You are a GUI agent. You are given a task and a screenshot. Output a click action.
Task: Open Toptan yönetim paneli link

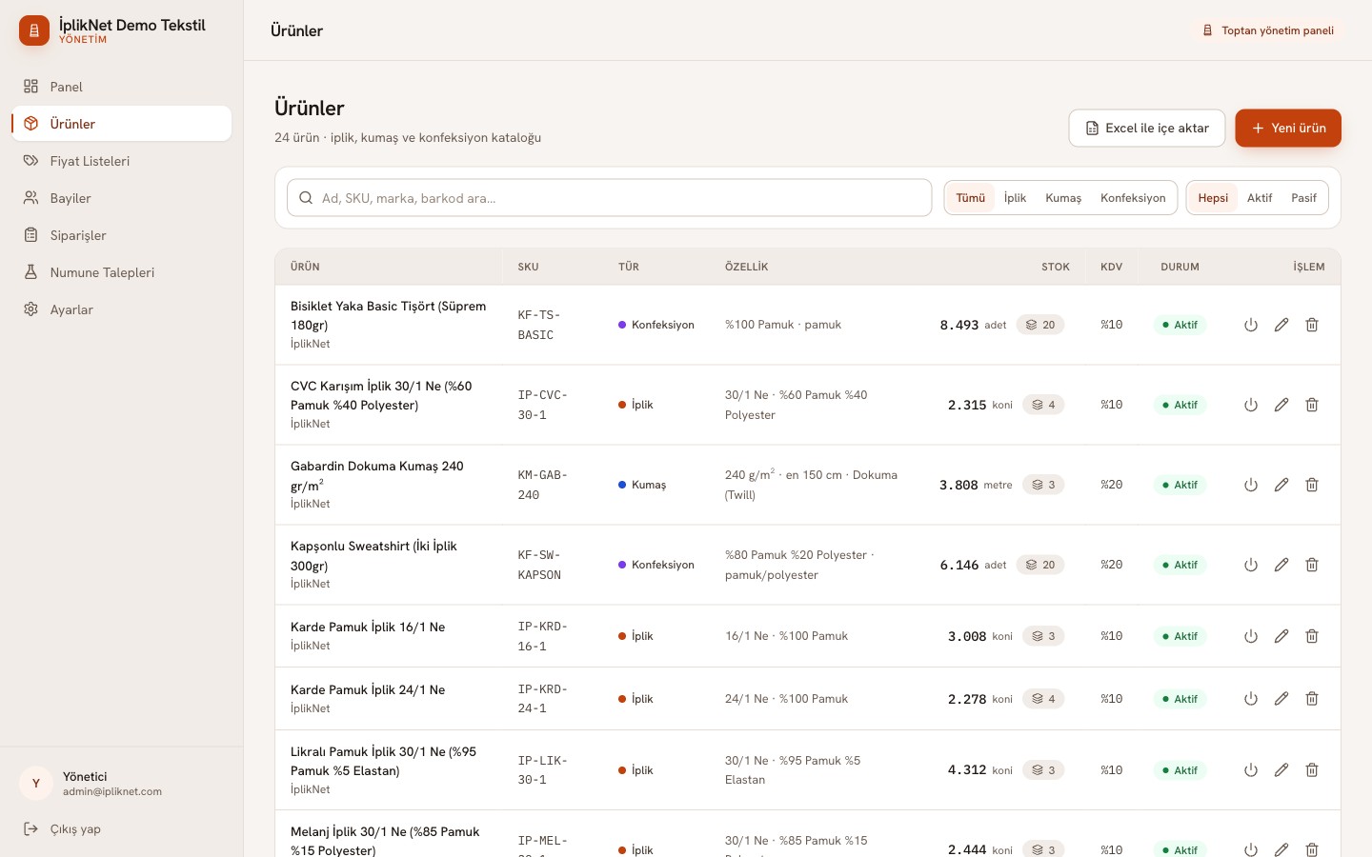point(1268,30)
